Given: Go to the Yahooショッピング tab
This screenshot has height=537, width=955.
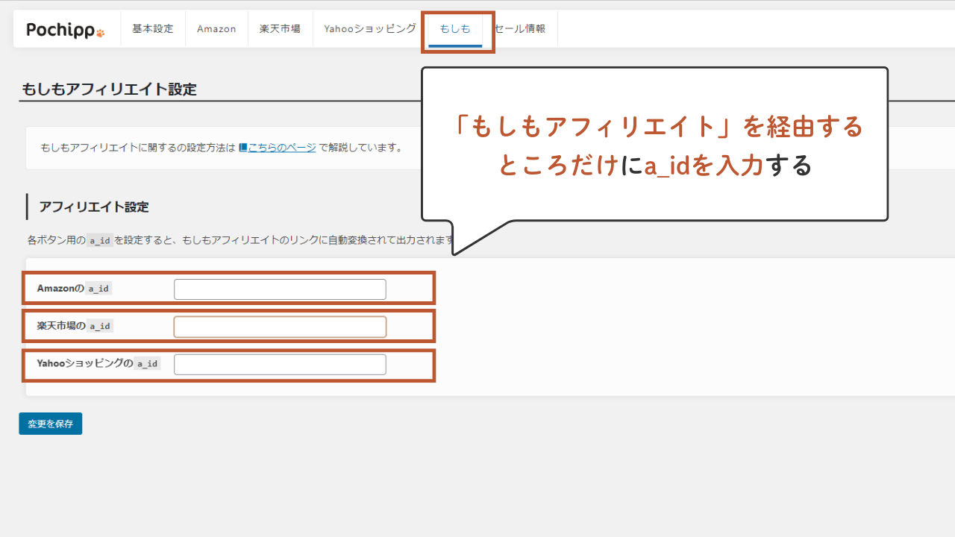Looking at the screenshot, I should [x=370, y=29].
